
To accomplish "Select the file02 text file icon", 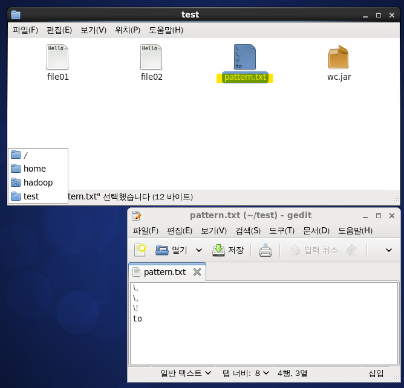I will [151, 57].
